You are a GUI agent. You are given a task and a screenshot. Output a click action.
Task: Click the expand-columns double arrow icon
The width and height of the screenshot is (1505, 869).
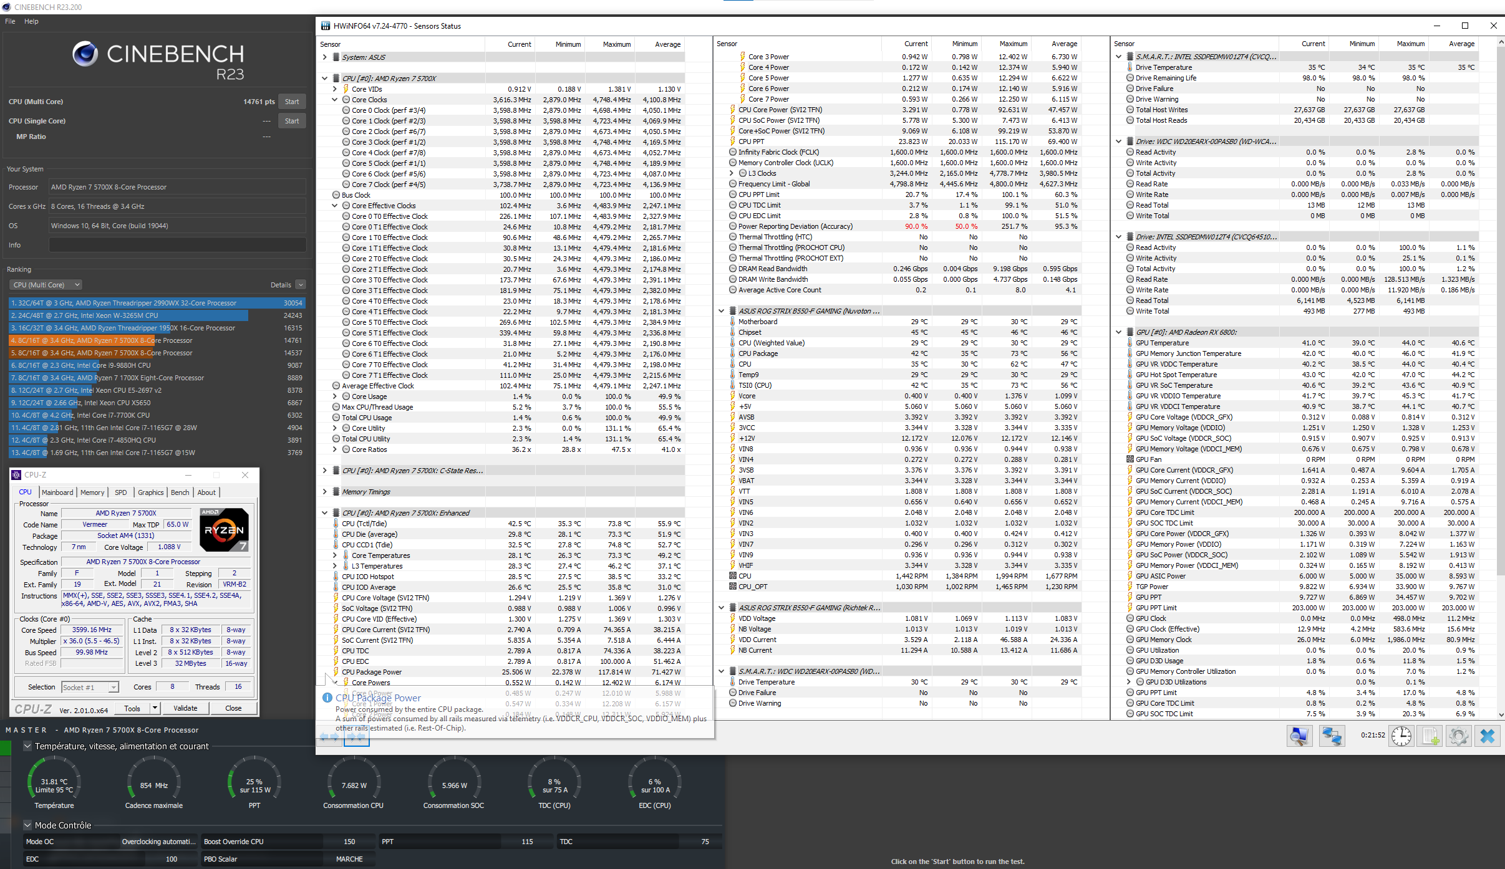pyautogui.click(x=329, y=737)
